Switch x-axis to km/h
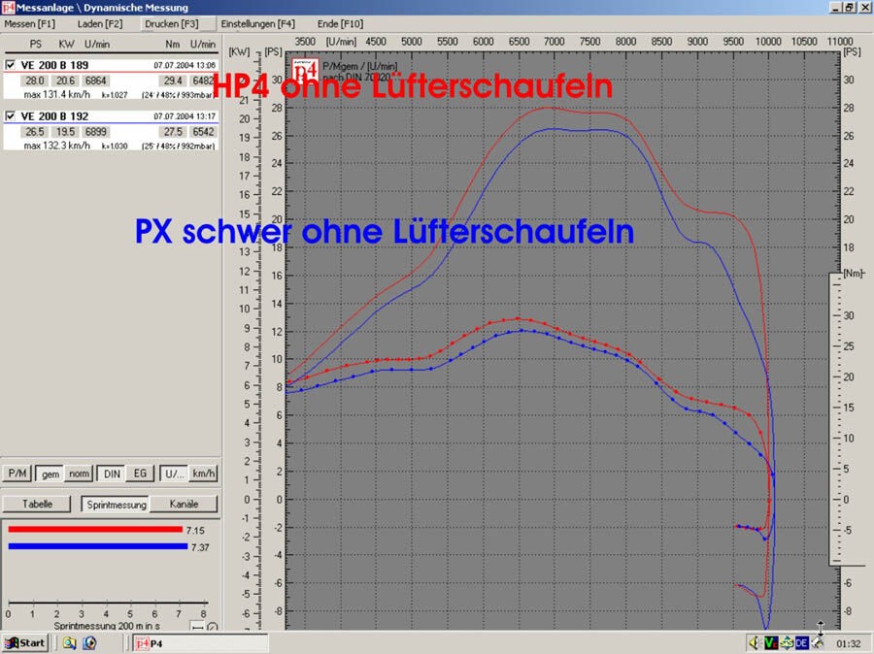 point(203,474)
